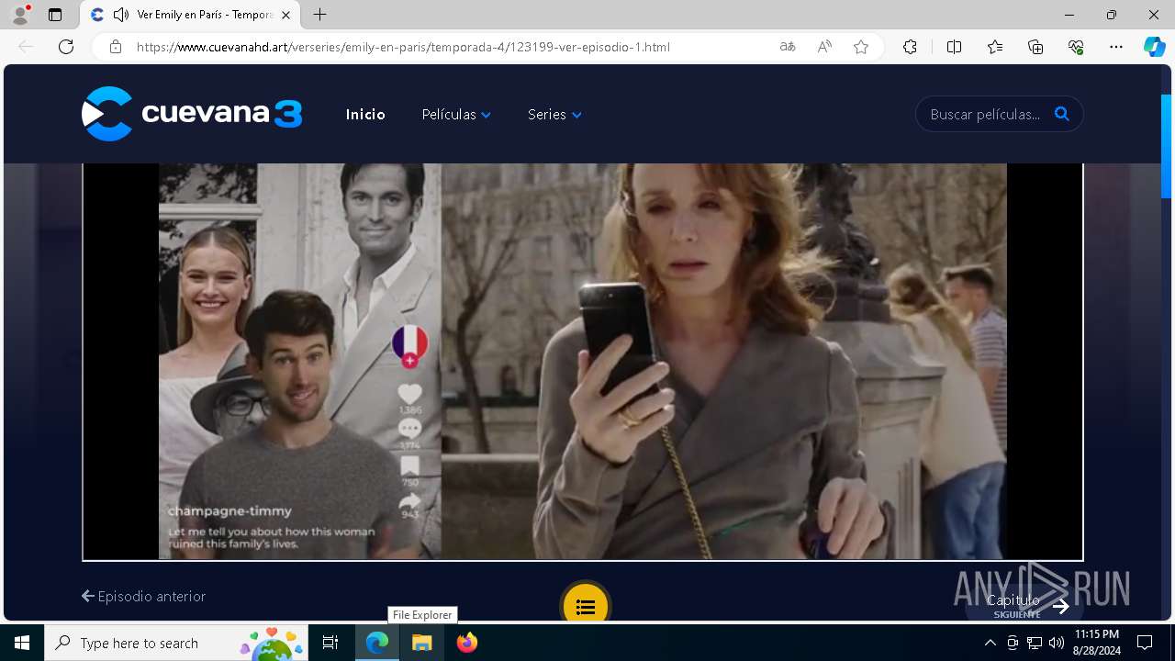Viewport: 1175px width, 661px height.
Task: Open network status tray icon
Action: [1035, 643]
